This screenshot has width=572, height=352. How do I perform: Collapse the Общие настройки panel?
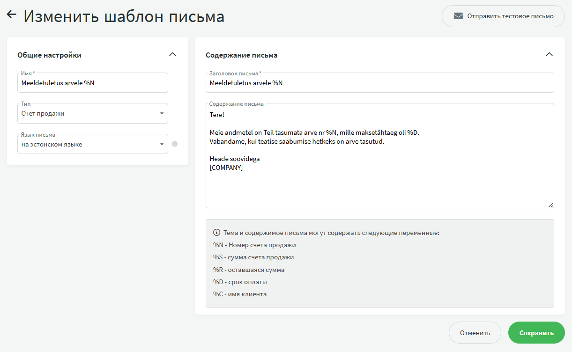pyautogui.click(x=172, y=54)
